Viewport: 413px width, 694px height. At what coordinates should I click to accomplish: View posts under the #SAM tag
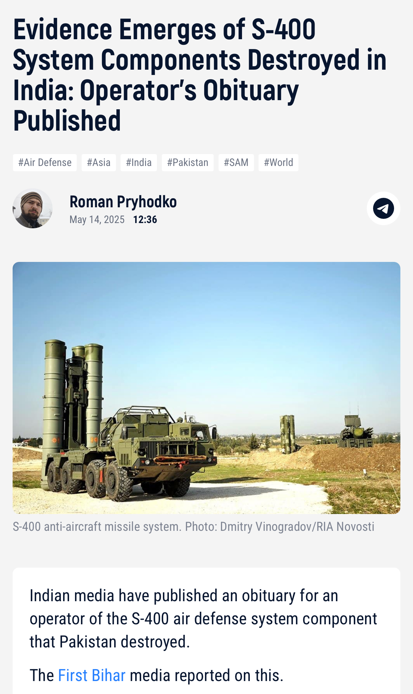(236, 162)
